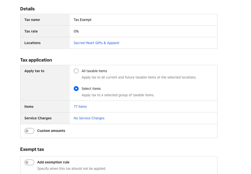Click the Exempt tax section heading
This screenshot has width=251, height=174.
(32, 149)
